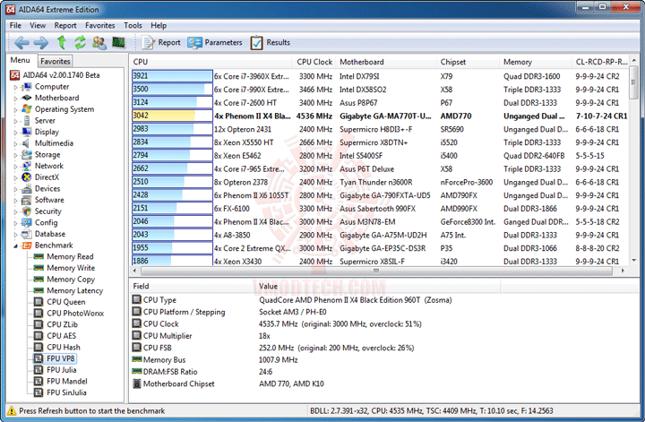Open the Manage users toolbar icon
645x422 pixels.
(x=99, y=42)
